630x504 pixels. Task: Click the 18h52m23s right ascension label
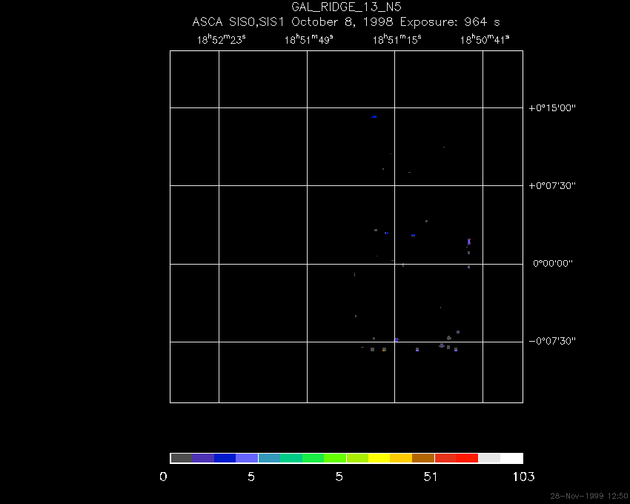(221, 39)
